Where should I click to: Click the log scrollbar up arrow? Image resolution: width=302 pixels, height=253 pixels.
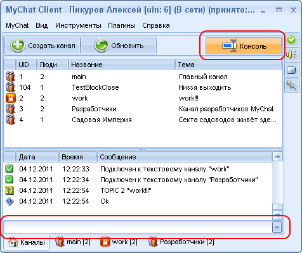[277, 157]
